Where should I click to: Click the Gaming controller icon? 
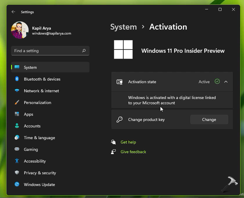point(17,149)
